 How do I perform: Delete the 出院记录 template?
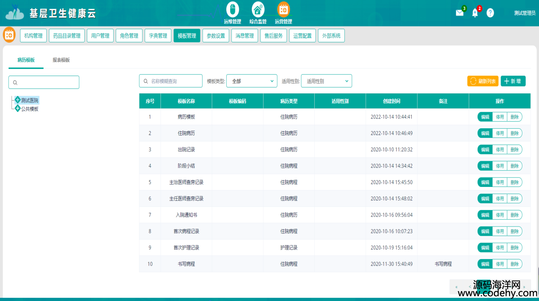click(514, 149)
